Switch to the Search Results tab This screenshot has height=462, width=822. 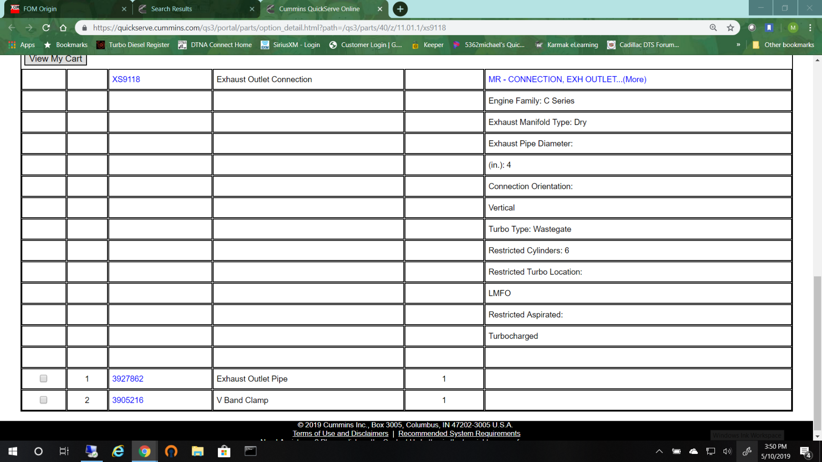(x=195, y=9)
